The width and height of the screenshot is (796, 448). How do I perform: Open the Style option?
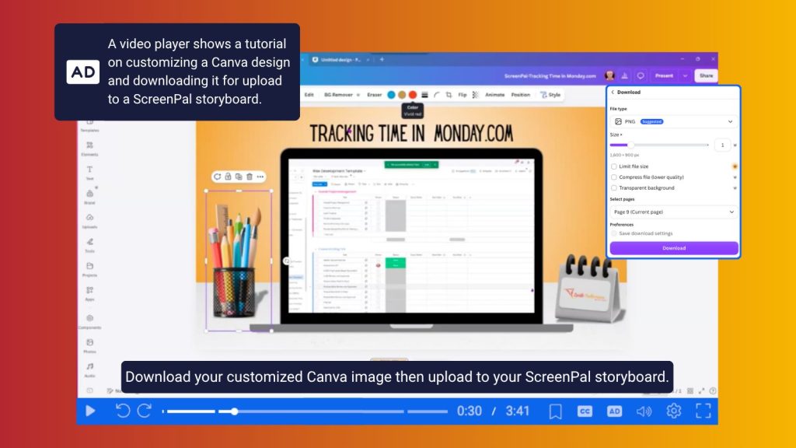point(551,94)
